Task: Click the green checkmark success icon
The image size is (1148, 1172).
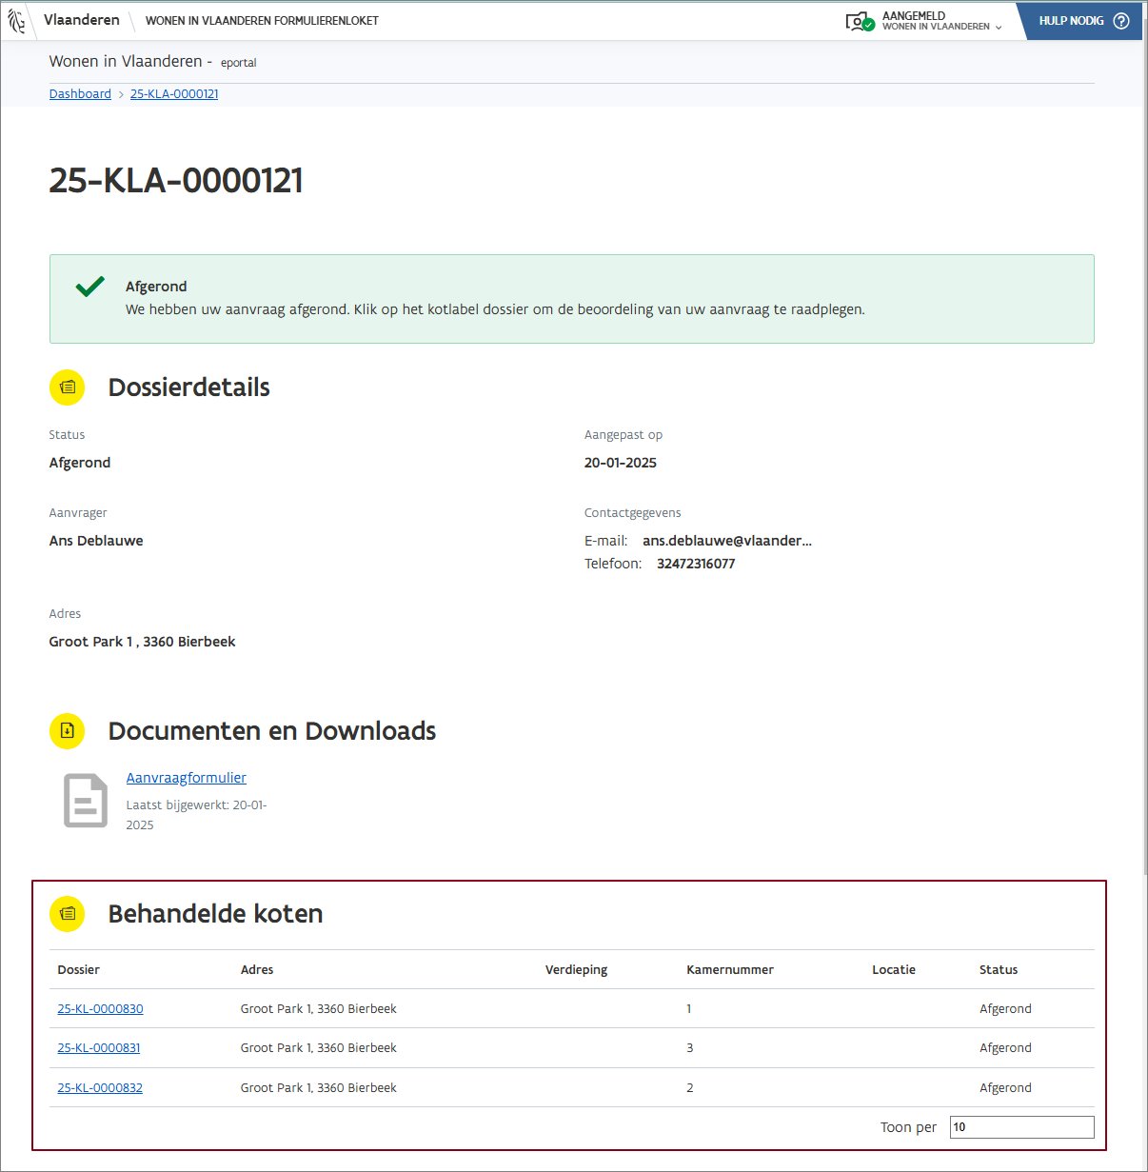Action: coord(90,287)
